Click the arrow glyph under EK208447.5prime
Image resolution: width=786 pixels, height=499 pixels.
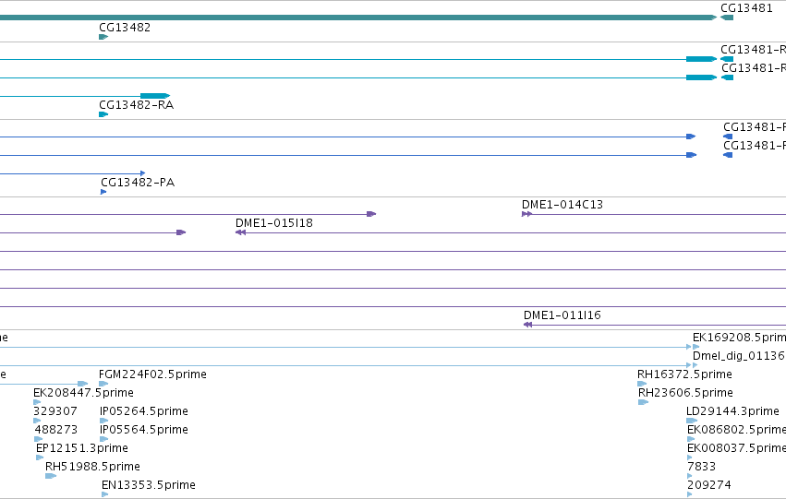37,402
